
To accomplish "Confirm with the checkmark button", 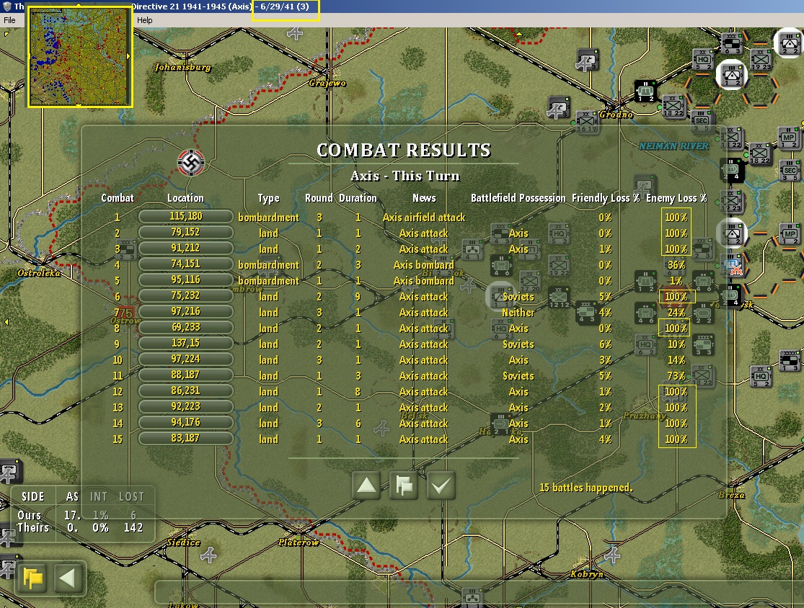I will click(441, 486).
